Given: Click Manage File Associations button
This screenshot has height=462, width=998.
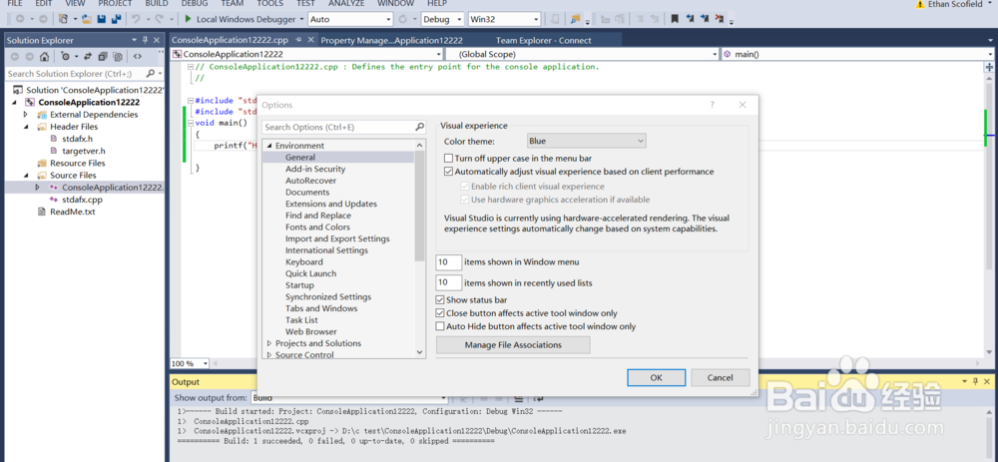Looking at the screenshot, I should [513, 345].
